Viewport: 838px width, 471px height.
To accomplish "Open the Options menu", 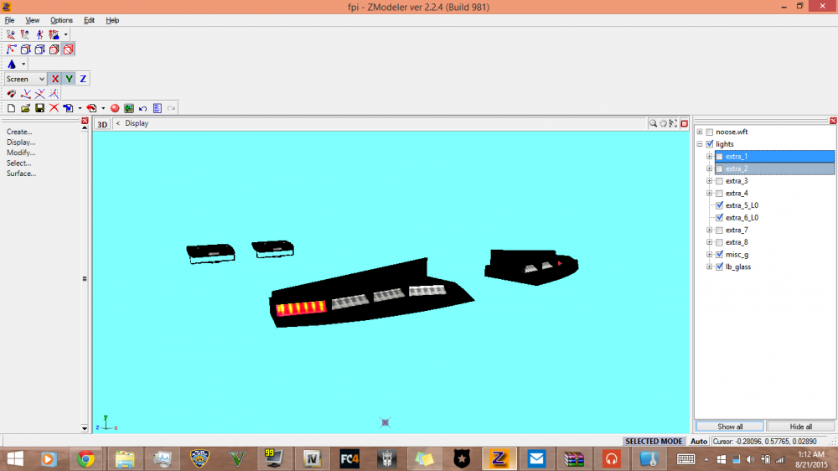I will [61, 20].
